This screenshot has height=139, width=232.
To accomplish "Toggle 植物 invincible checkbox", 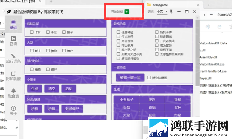I will point(48,51).
